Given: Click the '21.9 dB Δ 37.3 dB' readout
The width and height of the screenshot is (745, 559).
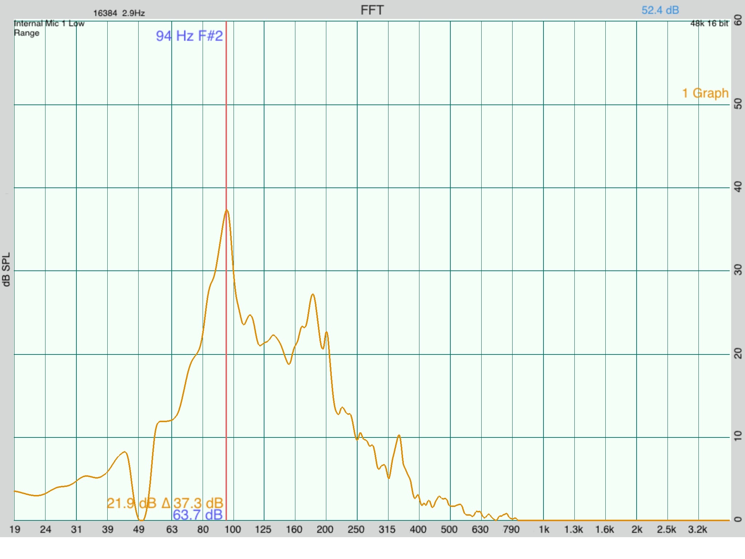Looking at the screenshot, I should point(165,503).
